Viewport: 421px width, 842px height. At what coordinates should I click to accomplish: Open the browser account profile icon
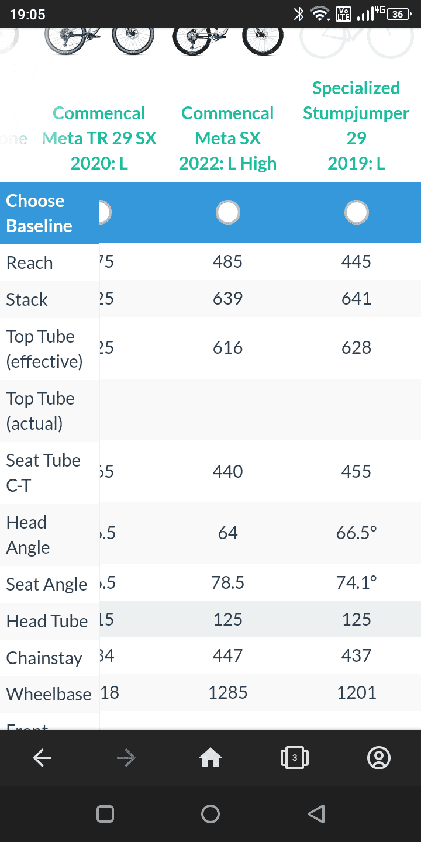pos(379,758)
